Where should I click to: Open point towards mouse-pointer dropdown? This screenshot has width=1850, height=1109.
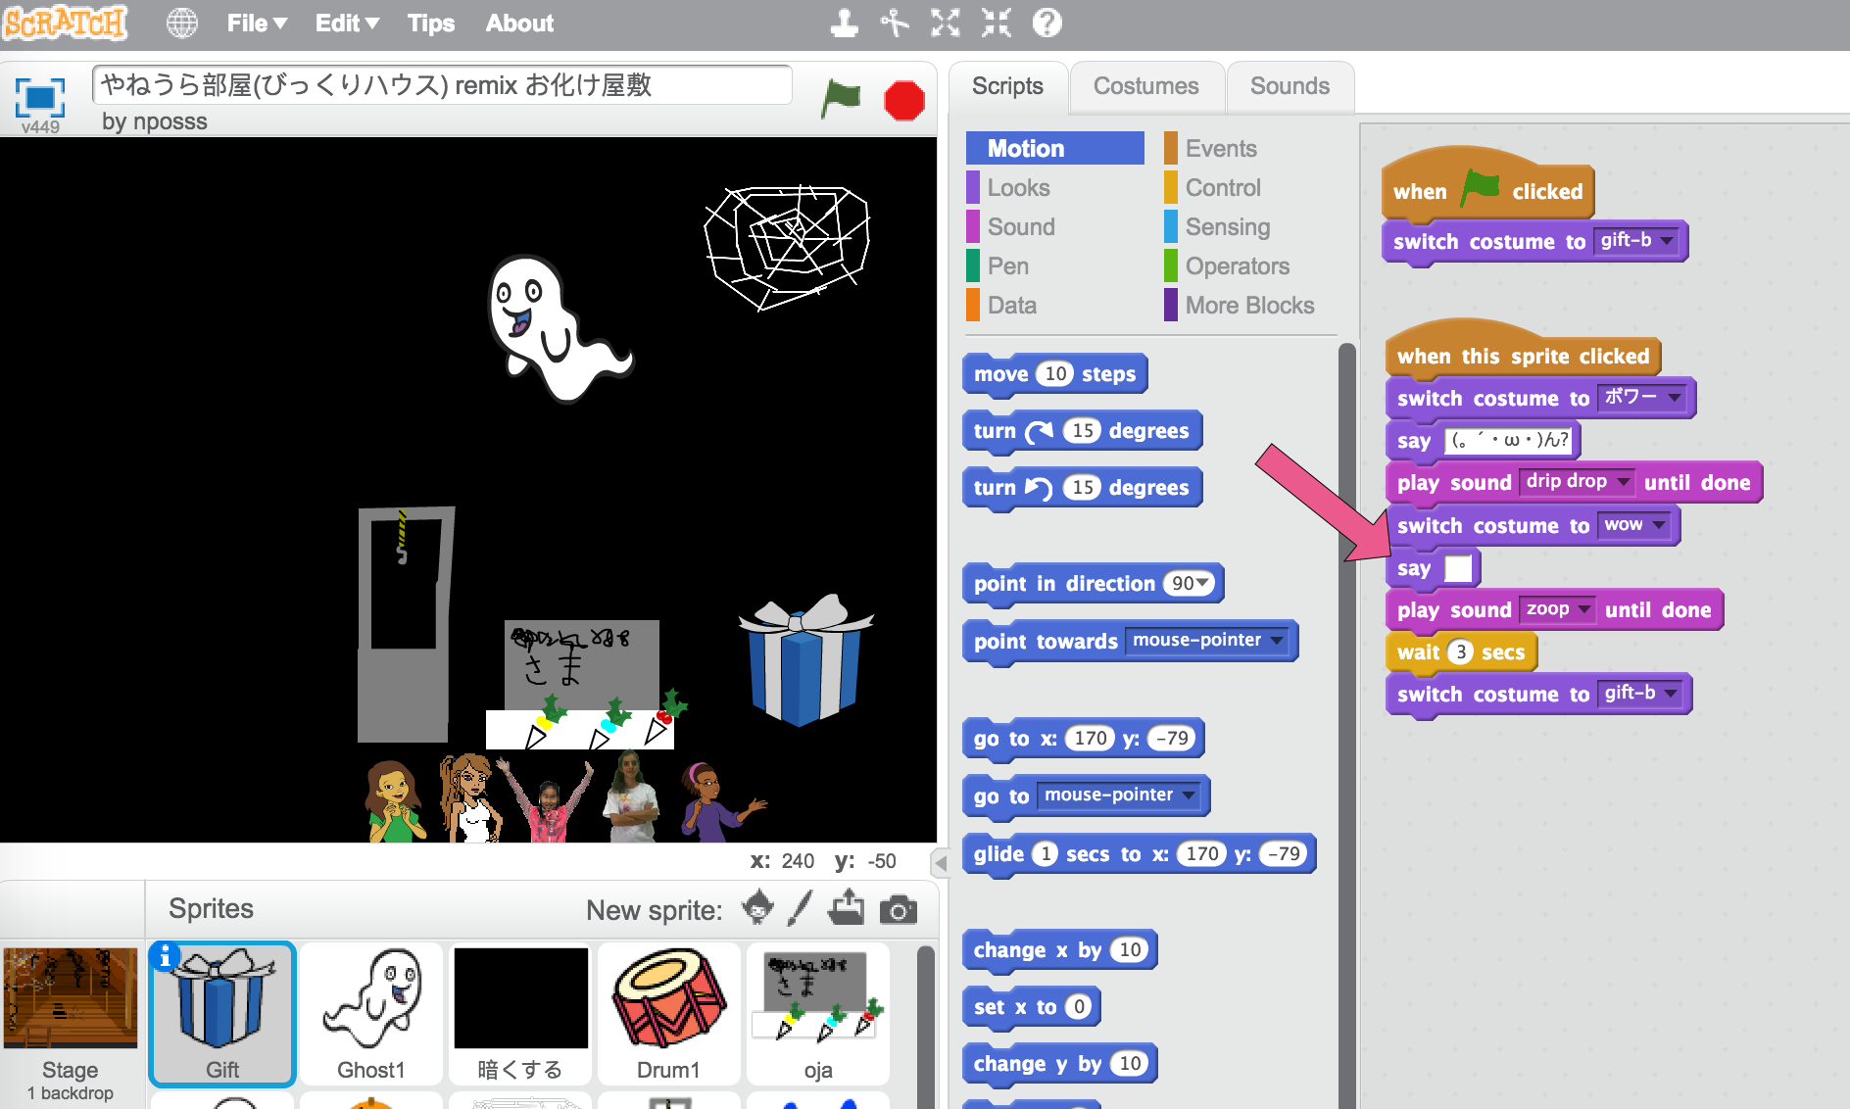[x=1277, y=640]
